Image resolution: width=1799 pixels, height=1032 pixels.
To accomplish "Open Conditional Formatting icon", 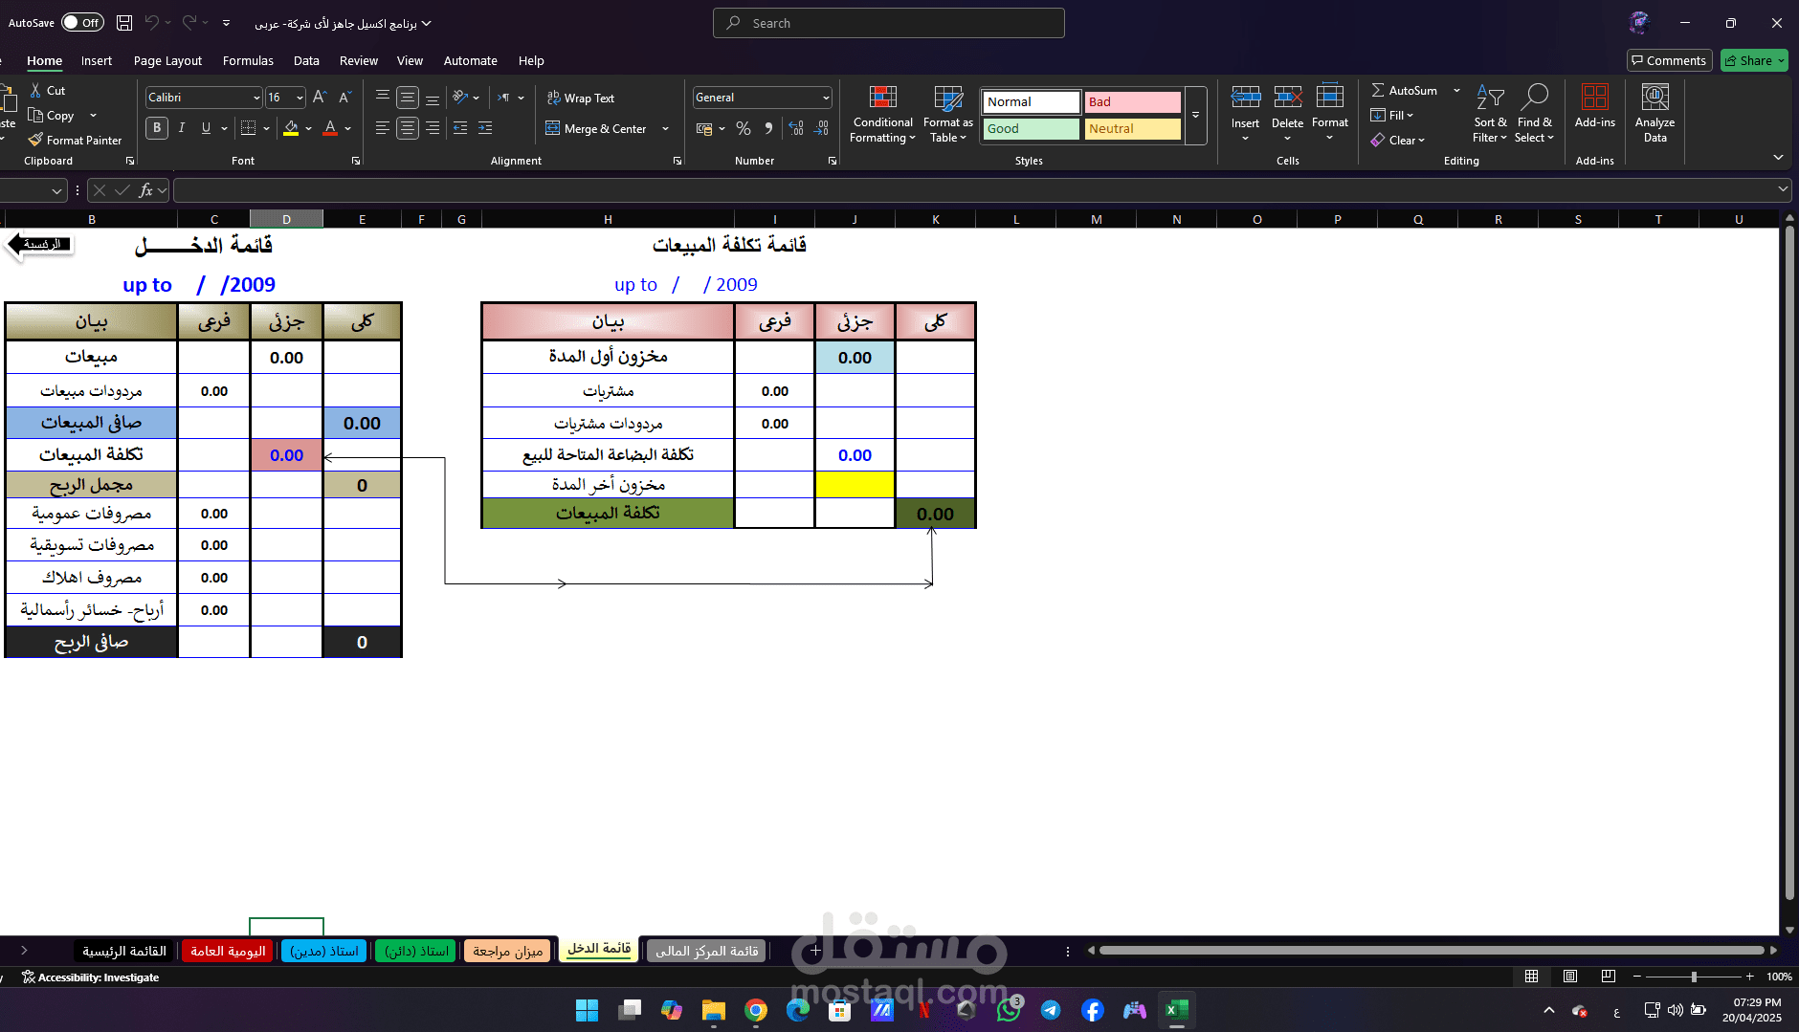I will [883, 98].
